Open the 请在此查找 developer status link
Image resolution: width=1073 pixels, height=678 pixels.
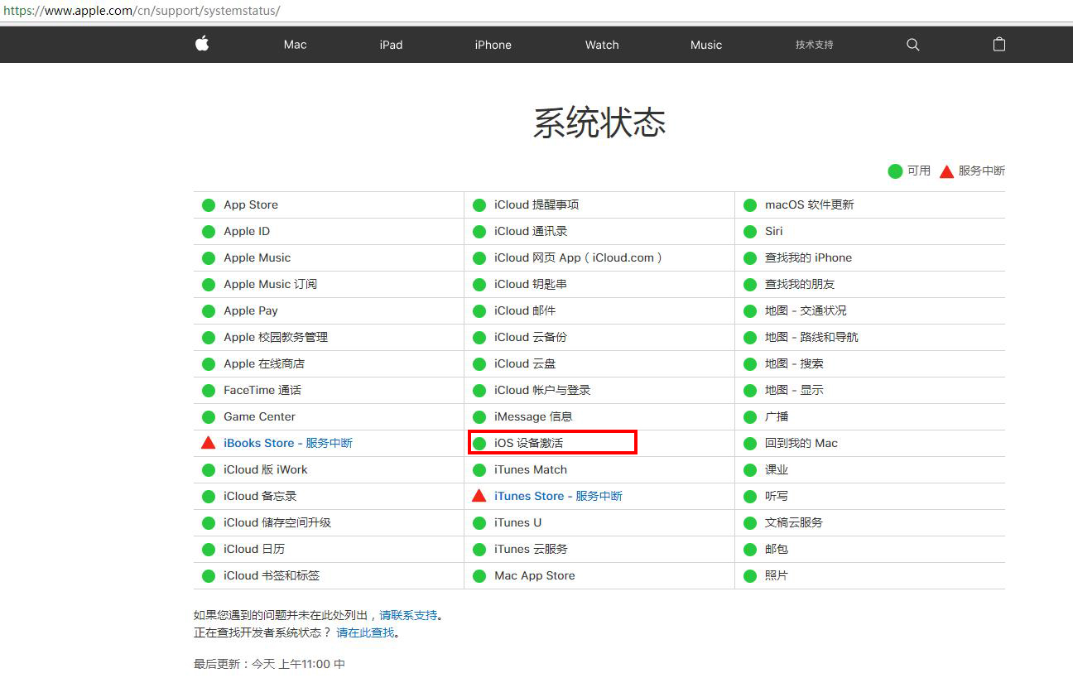click(367, 633)
